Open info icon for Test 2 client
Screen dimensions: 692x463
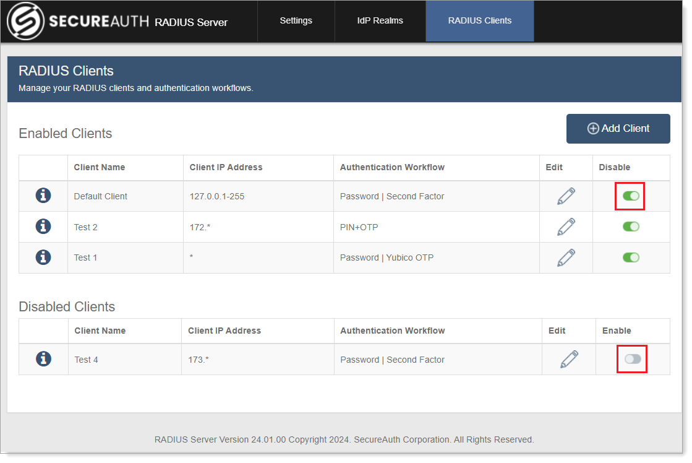click(43, 227)
